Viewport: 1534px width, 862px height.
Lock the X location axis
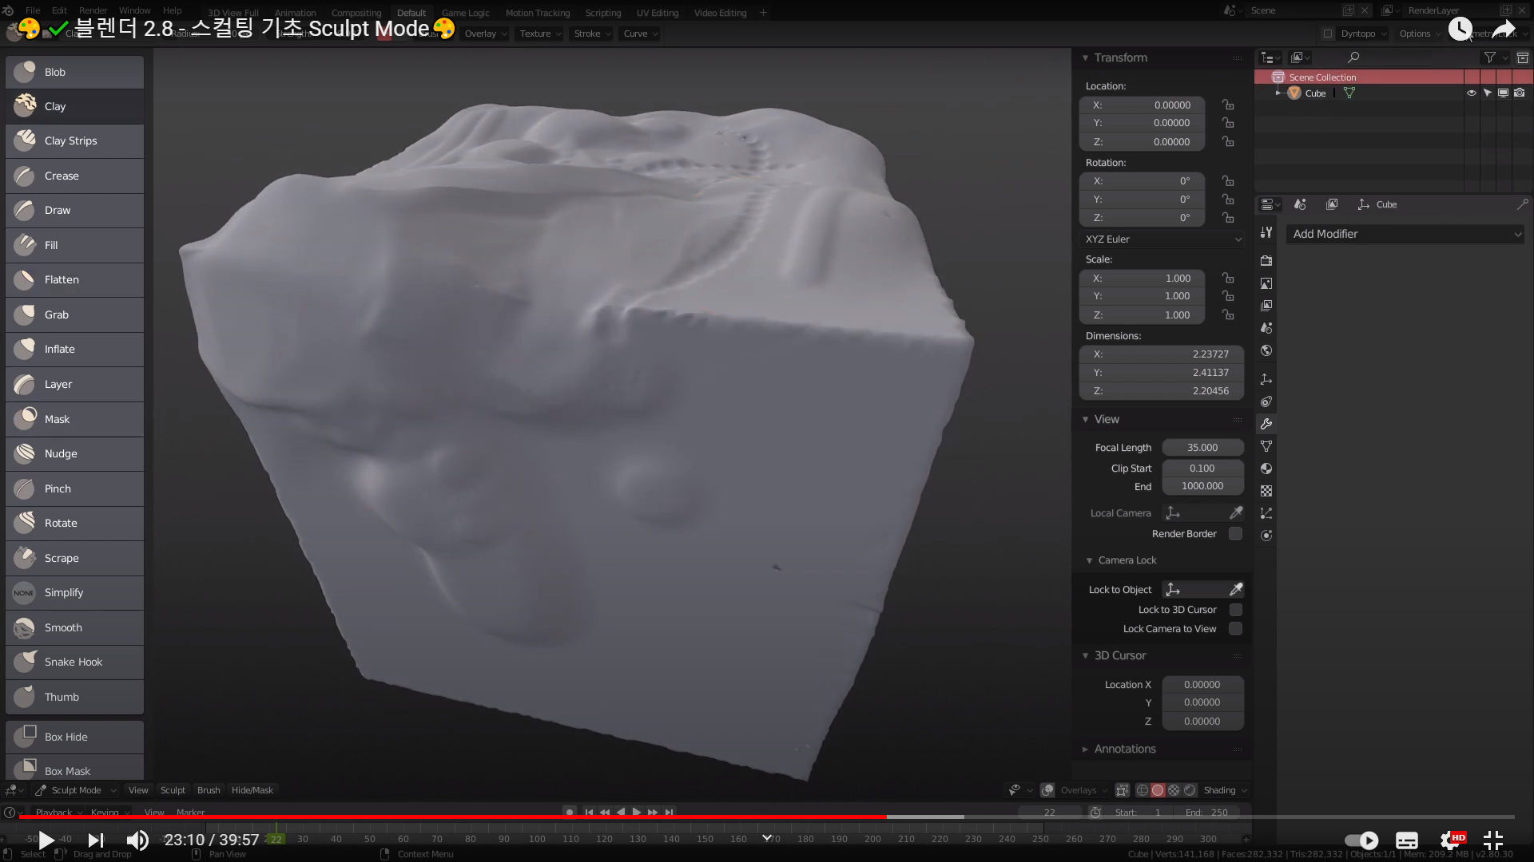[1228, 105]
